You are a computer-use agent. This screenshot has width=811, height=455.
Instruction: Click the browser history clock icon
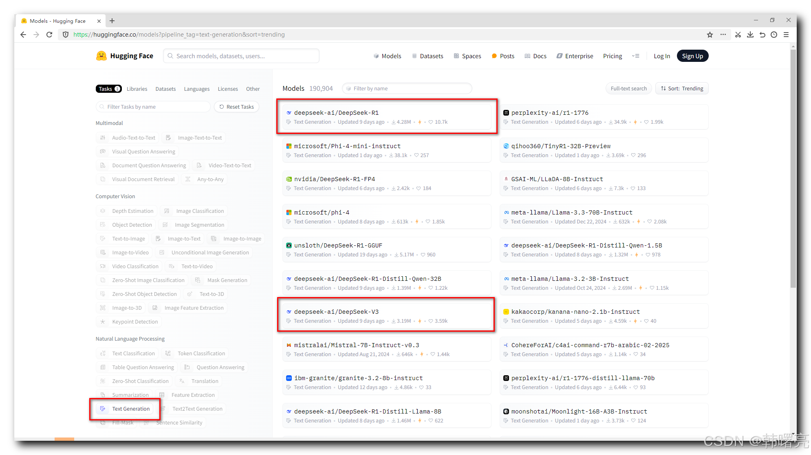(x=774, y=35)
